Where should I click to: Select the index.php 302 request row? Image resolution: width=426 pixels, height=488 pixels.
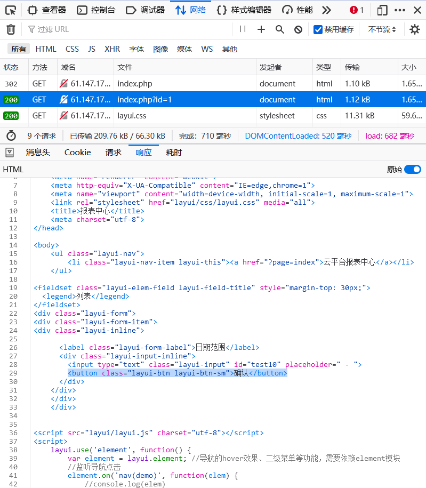pos(213,83)
